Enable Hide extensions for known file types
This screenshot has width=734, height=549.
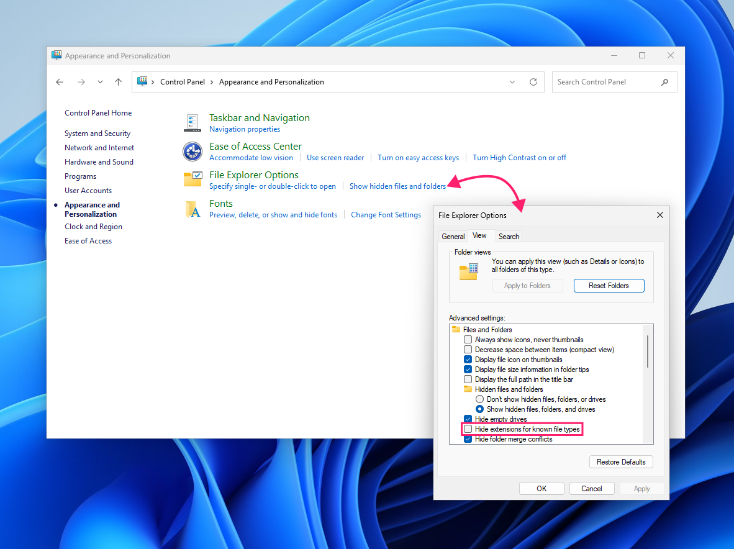point(468,429)
